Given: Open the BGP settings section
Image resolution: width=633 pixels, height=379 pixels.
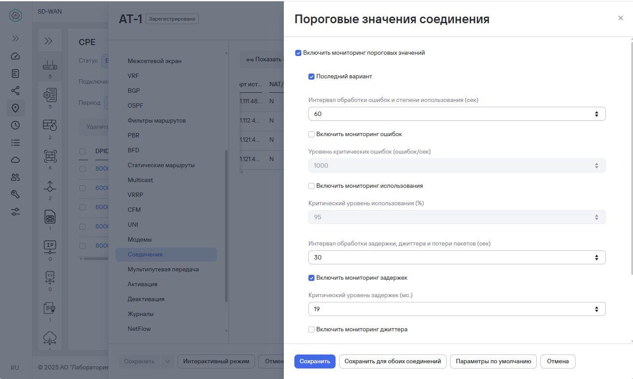Looking at the screenshot, I should coord(134,91).
